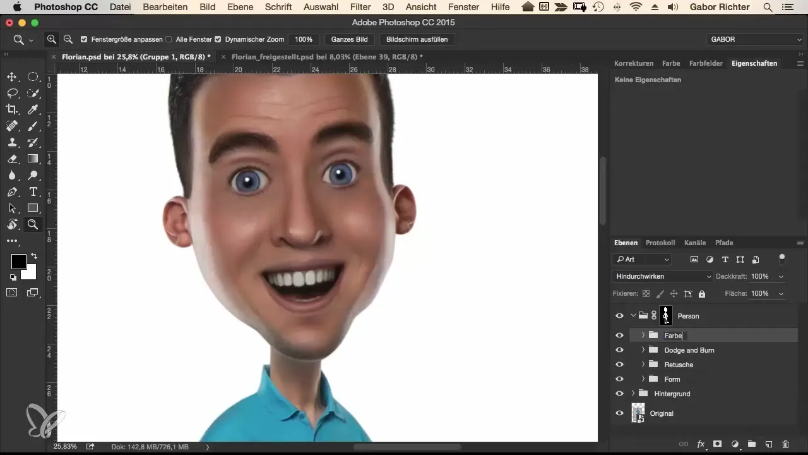Select the Zoom tool in toolbar
Viewport: 808px width, 455px height.
[33, 224]
